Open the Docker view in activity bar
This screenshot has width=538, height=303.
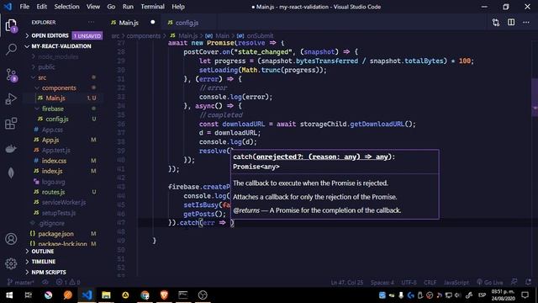click(x=11, y=148)
